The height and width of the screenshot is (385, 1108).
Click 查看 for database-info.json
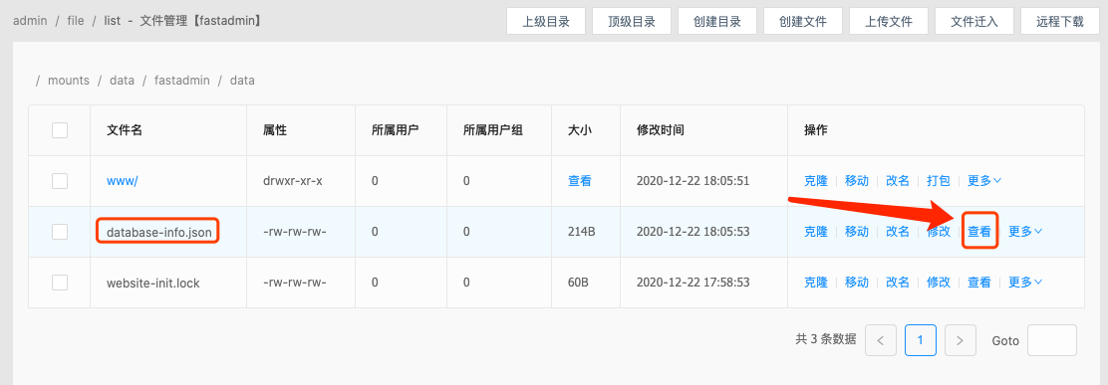click(x=979, y=231)
